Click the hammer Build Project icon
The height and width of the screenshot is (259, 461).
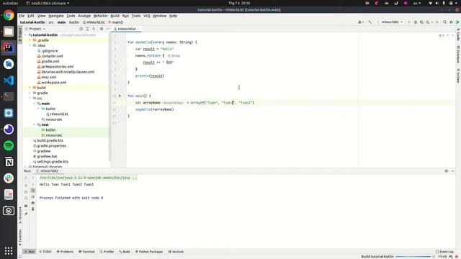point(370,22)
